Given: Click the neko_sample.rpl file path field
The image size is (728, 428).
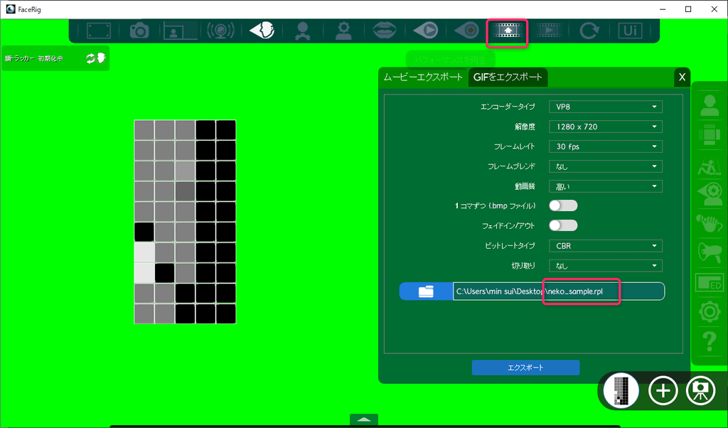Looking at the screenshot, I should click(558, 291).
